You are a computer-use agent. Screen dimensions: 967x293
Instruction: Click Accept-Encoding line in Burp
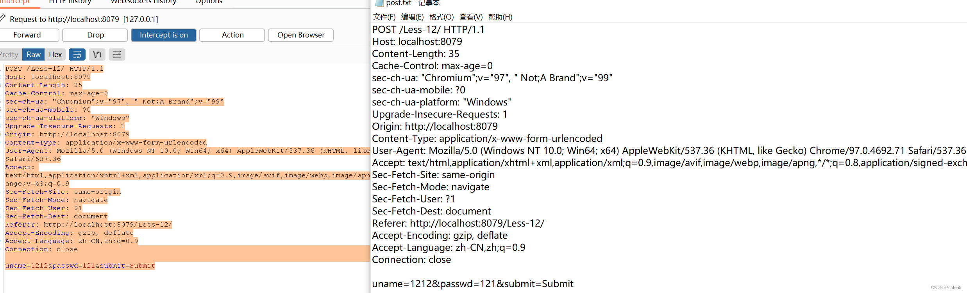pyautogui.click(x=69, y=233)
